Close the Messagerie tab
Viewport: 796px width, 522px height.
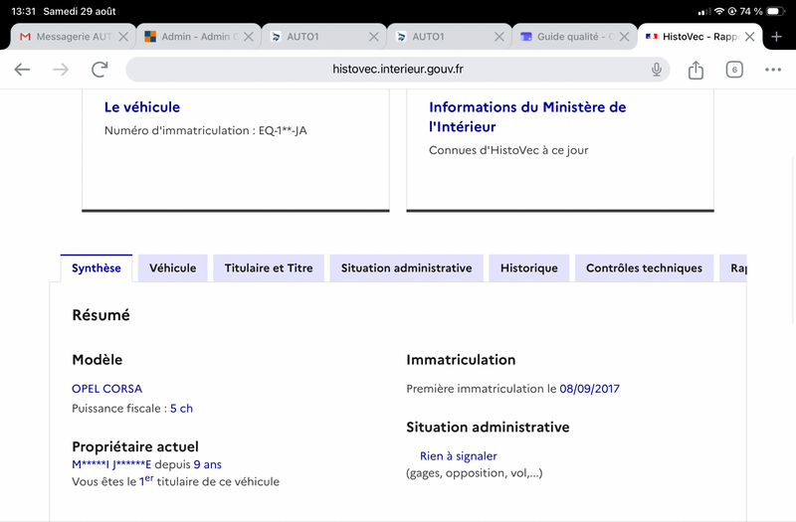point(122,37)
